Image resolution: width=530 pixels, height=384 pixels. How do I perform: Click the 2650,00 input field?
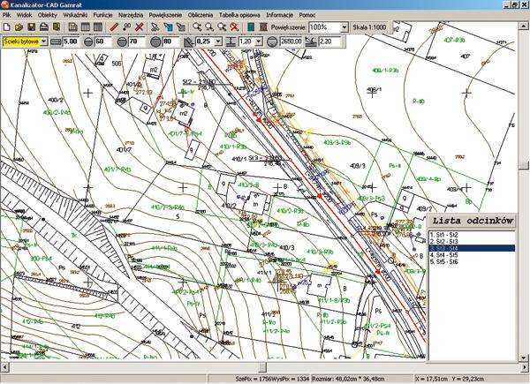point(292,41)
